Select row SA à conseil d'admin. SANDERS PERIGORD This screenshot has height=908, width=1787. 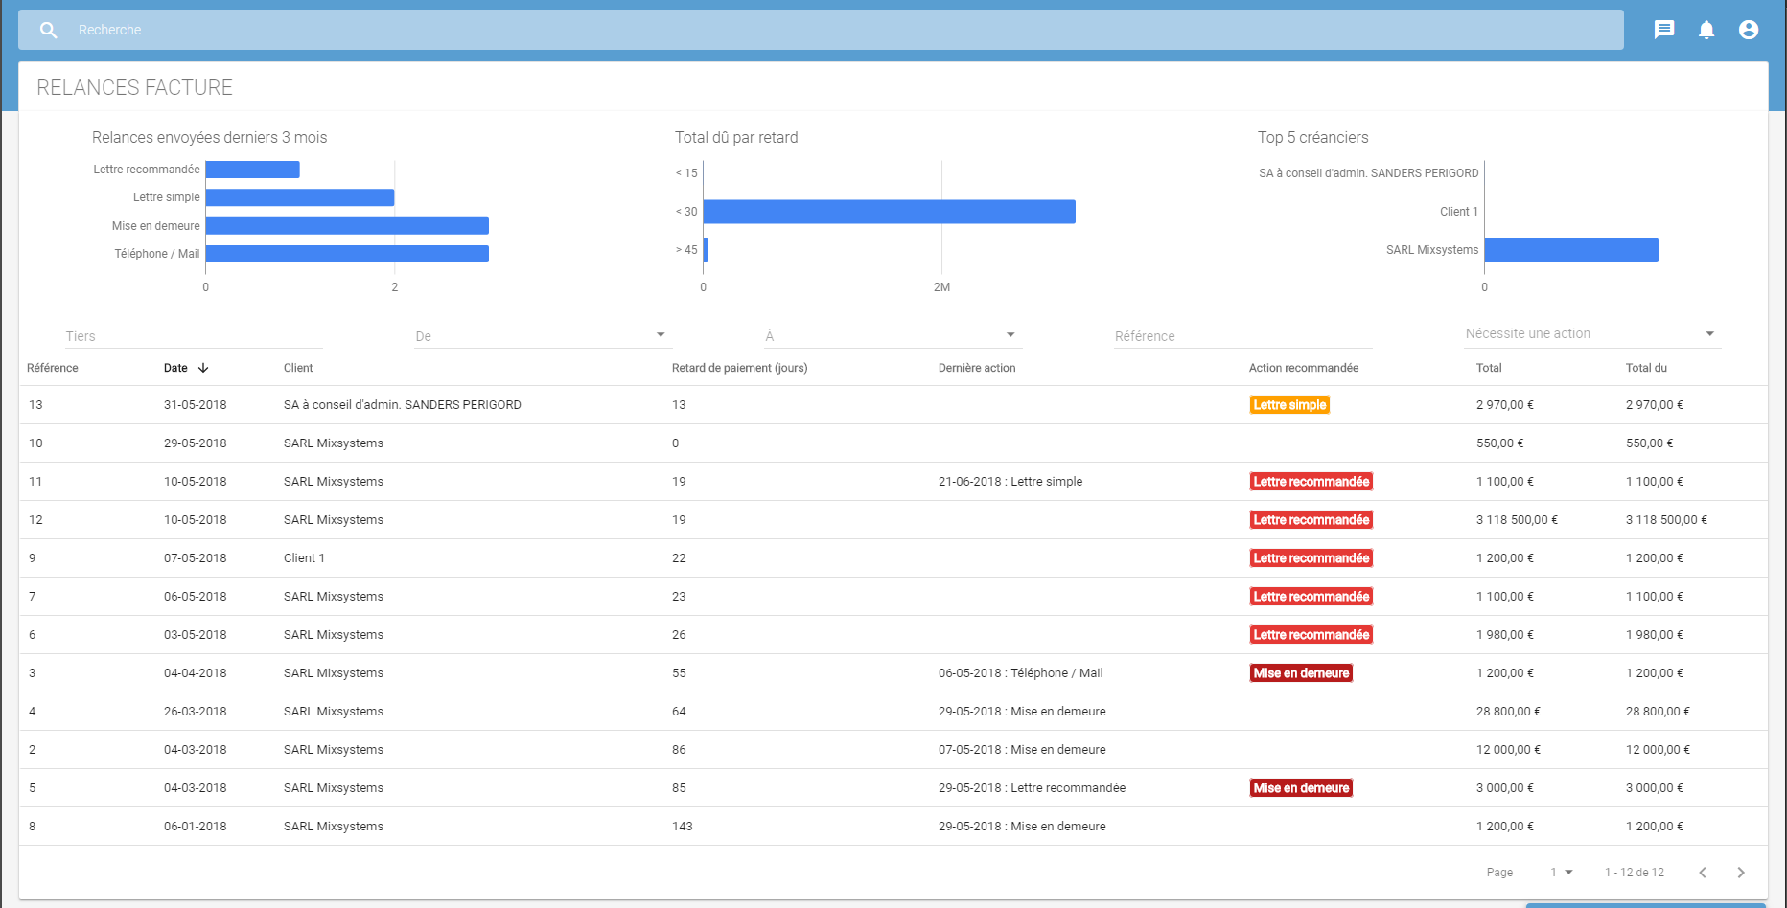(x=893, y=405)
